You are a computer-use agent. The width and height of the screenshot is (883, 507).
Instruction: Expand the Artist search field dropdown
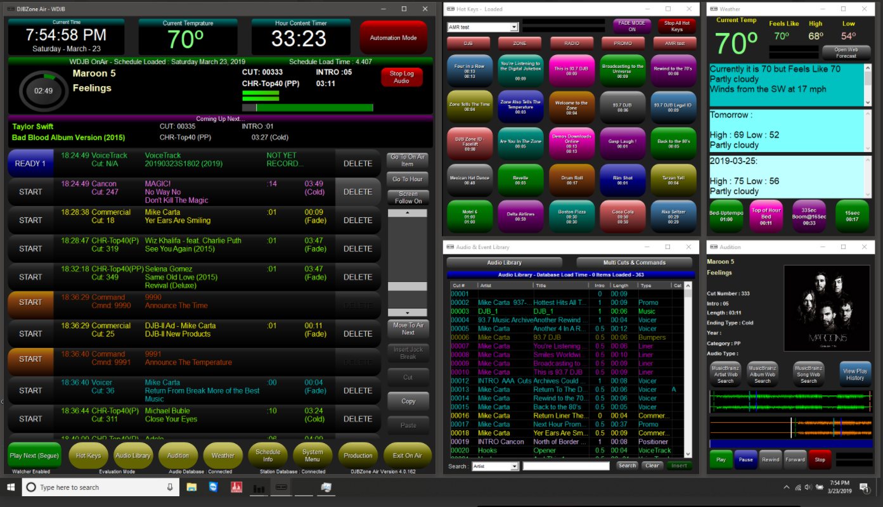pos(513,466)
